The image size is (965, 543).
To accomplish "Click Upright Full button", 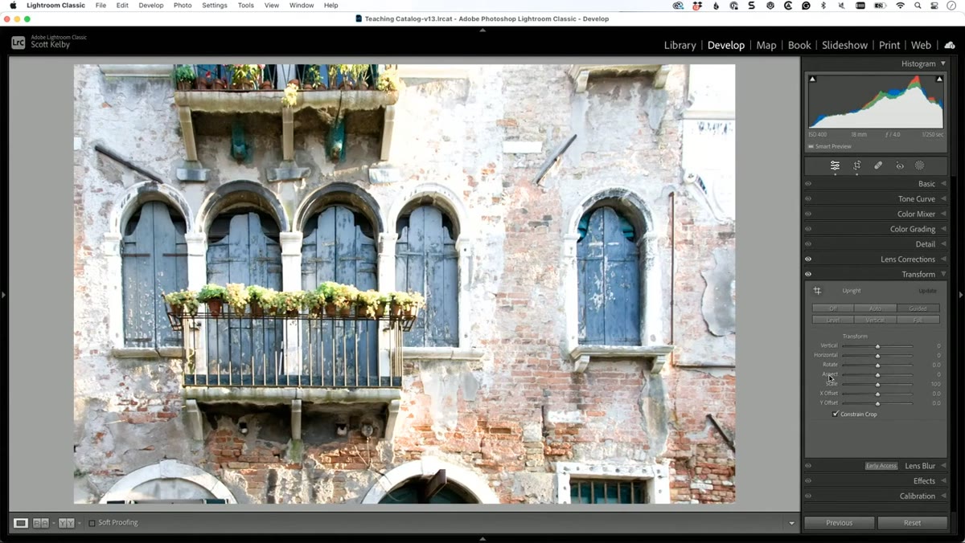I will tap(918, 320).
